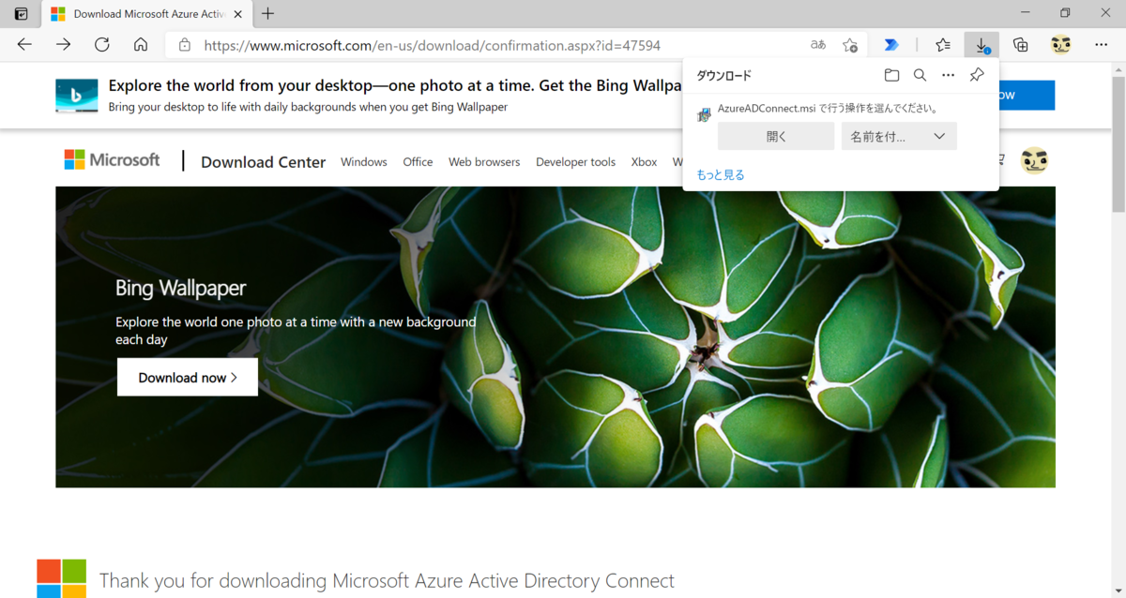Click the Microsoft logo in header

coord(112,160)
